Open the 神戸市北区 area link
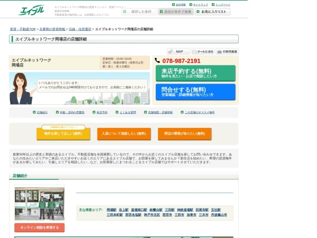 (152, 215)
